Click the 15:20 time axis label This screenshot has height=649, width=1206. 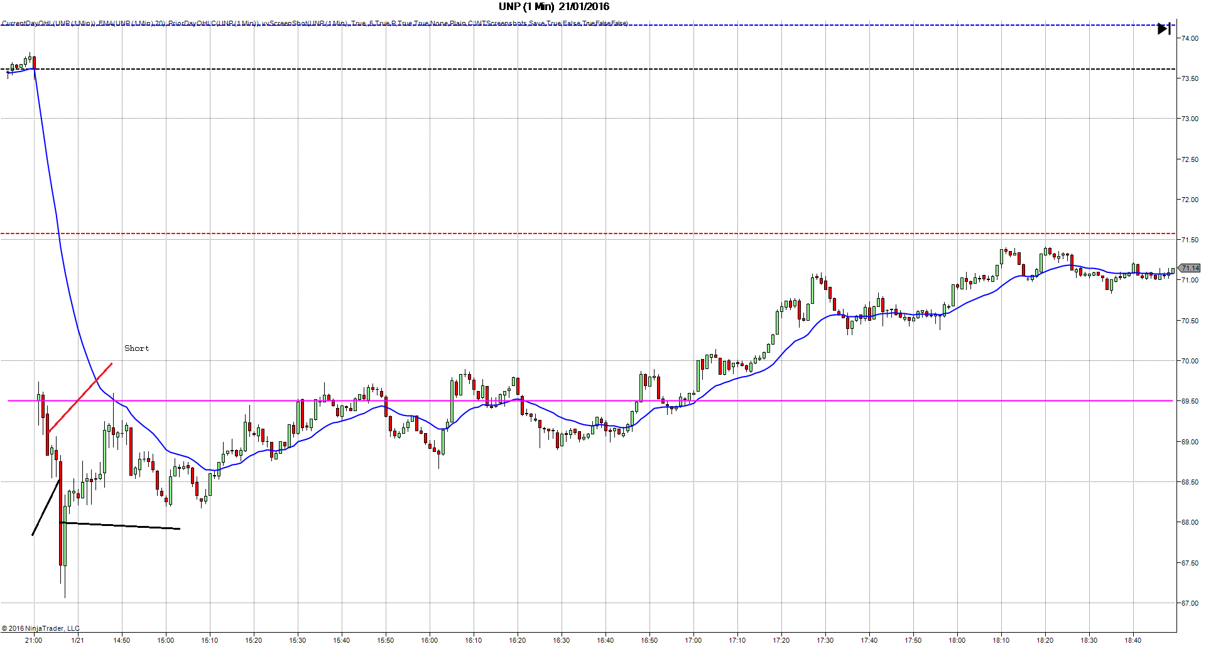pyautogui.click(x=254, y=640)
